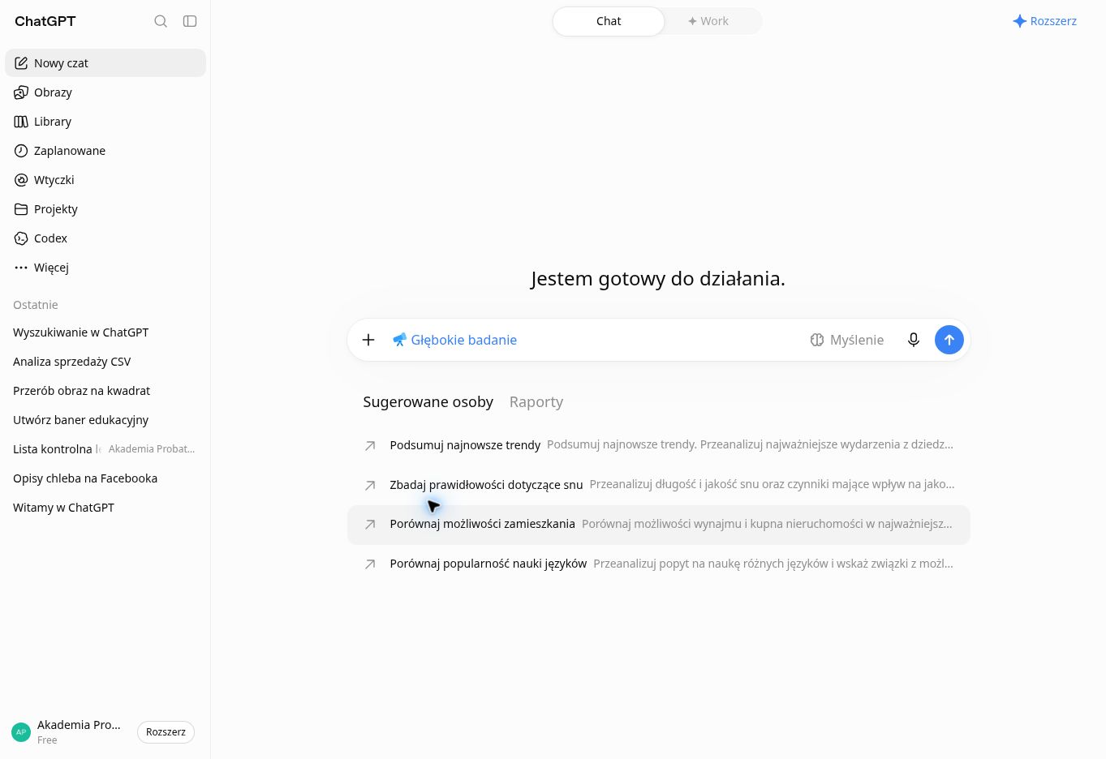The height and width of the screenshot is (759, 1106).
Task: Open the search chats magnifier icon
Action: pos(161,21)
